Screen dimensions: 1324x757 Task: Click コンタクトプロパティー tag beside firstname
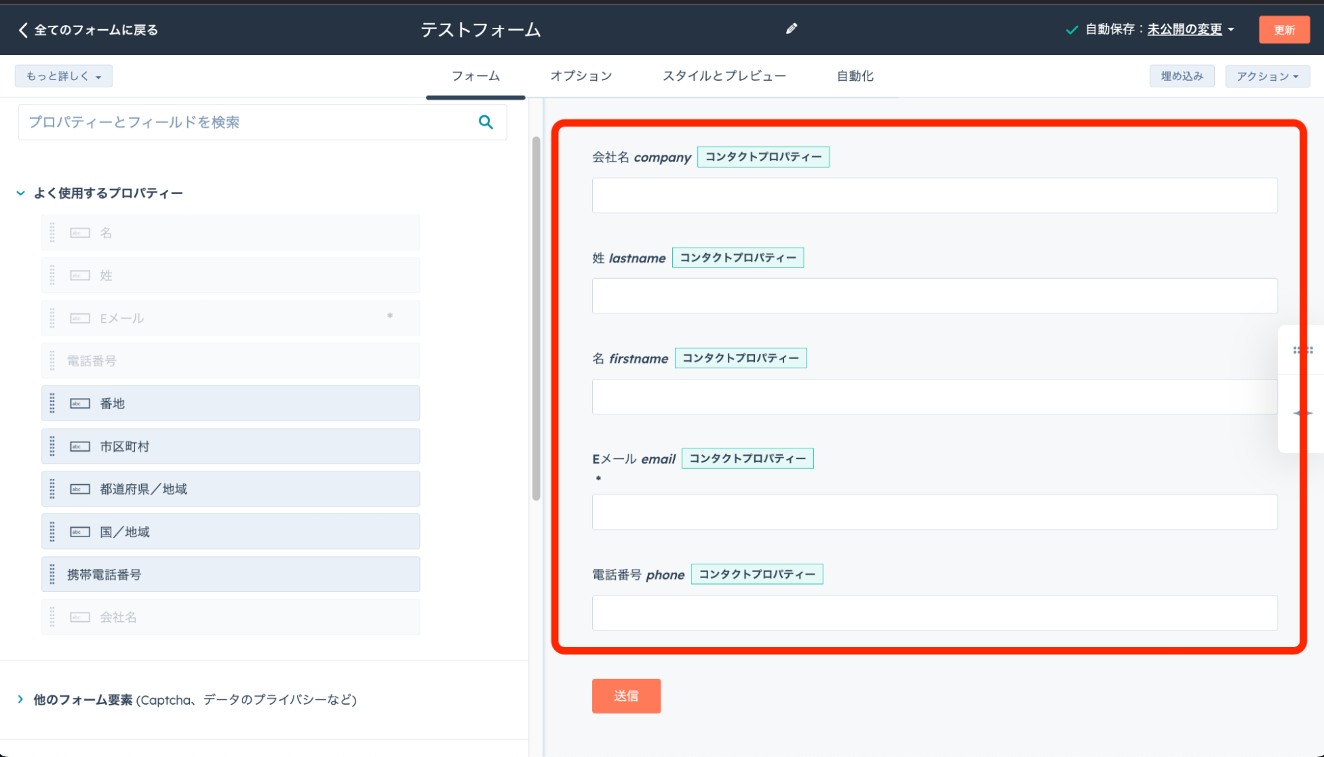point(740,358)
